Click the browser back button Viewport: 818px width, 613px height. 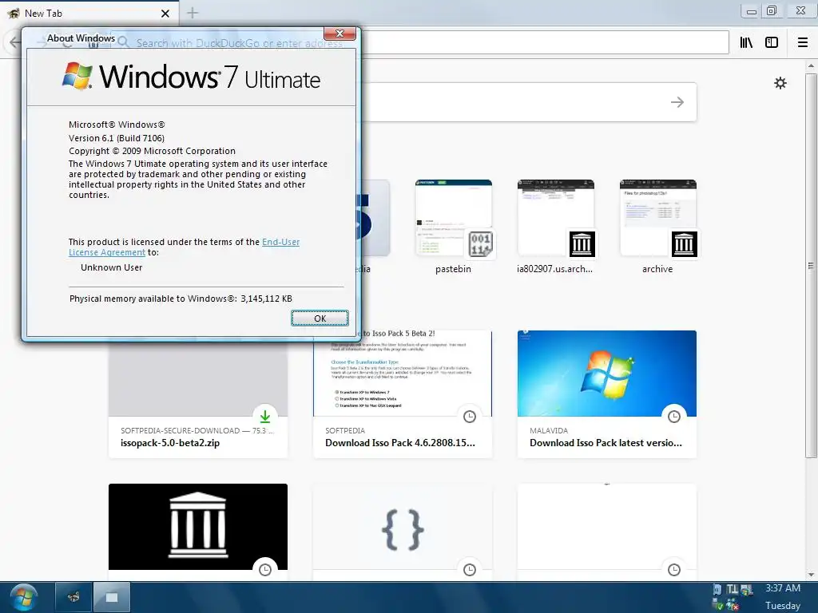[14, 42]
